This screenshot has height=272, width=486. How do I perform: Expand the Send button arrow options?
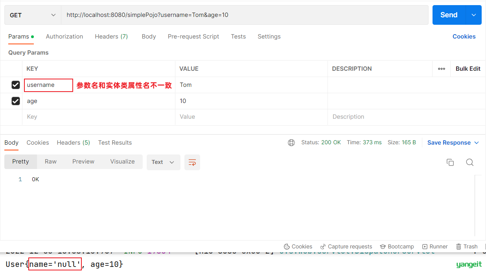coord(474,15)
